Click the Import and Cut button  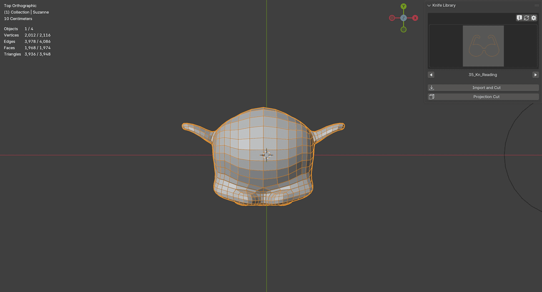[x=483, y=88]
